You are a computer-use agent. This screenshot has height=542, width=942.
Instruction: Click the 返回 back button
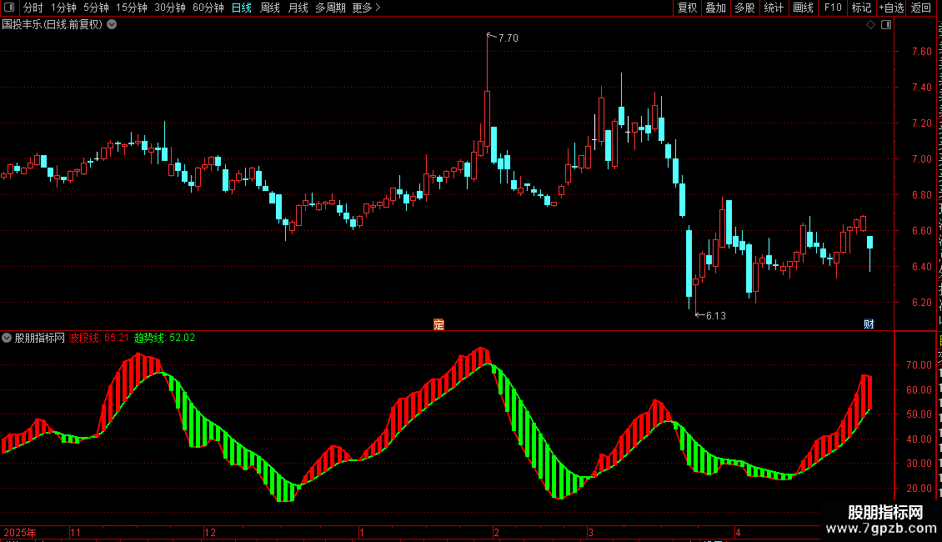pos(920,8)
